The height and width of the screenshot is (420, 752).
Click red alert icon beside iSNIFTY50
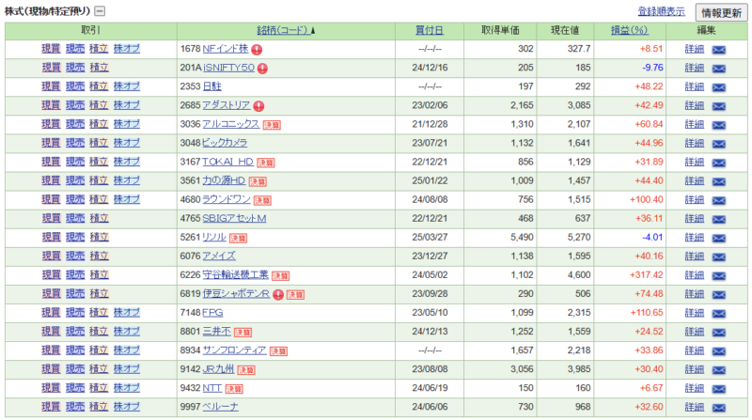coord(262,69)
